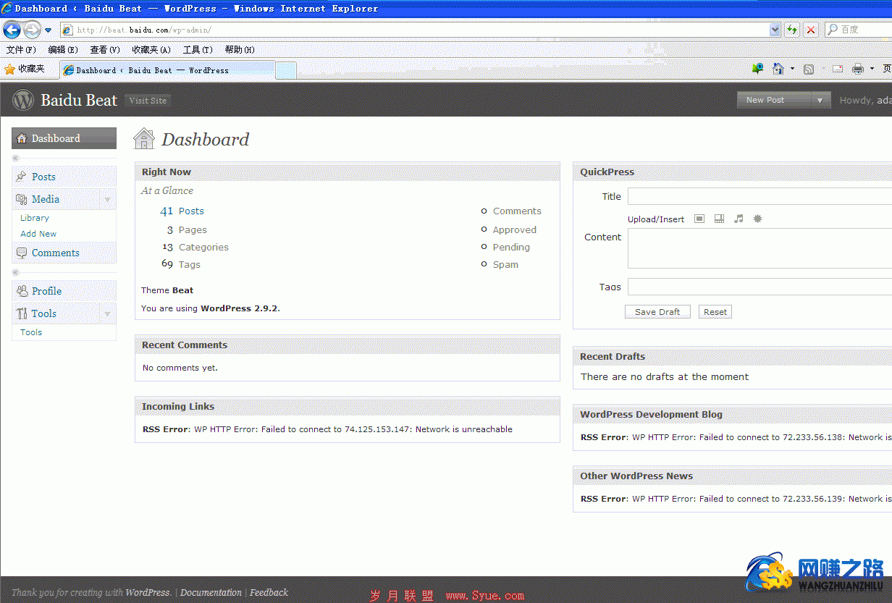Open the dropdown arrow next to the Home icon

(x=792, y=69)
